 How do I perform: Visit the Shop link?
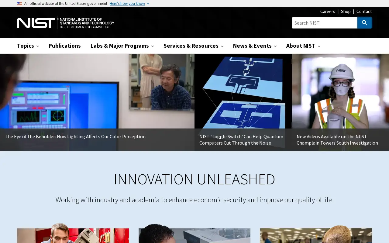pyautogui.click(x=346, y=12)
